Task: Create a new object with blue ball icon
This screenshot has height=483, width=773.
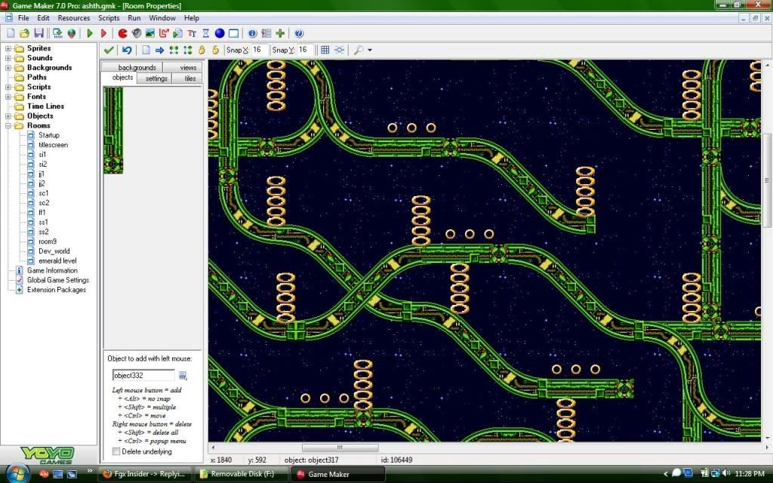Action: tap(220, 33)
